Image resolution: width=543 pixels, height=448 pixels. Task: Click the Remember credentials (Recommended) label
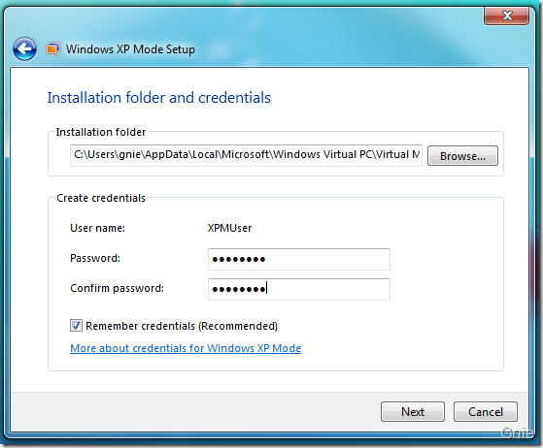(x=182, y=326)
